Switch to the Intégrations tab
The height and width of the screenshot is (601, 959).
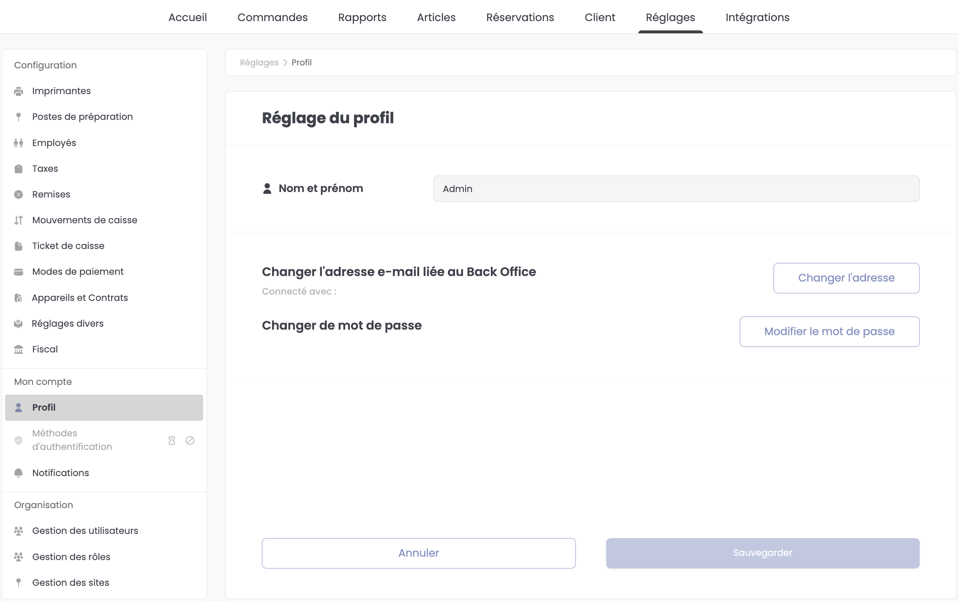tap(757, 17)
